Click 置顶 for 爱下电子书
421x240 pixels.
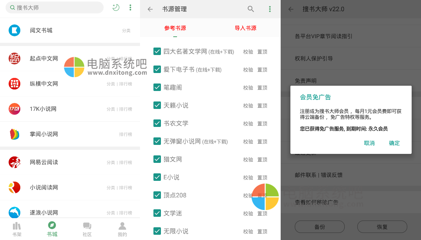(262, 70)
